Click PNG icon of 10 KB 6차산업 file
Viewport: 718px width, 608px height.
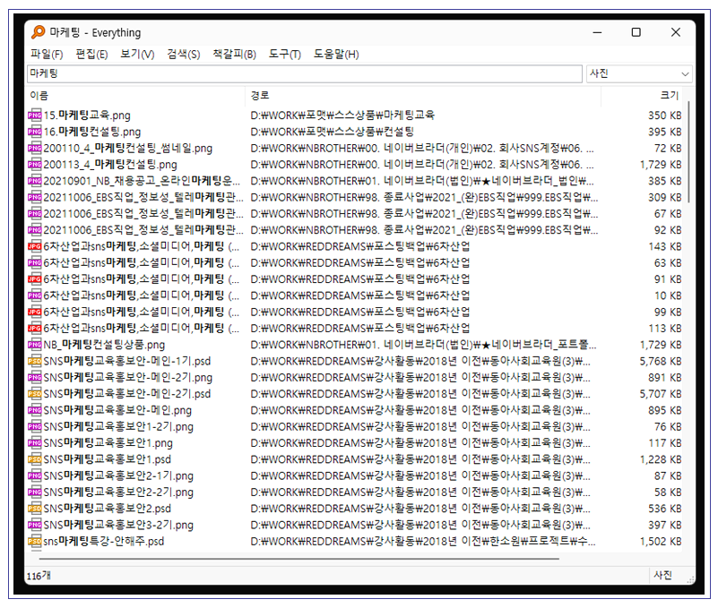[34, 295]
